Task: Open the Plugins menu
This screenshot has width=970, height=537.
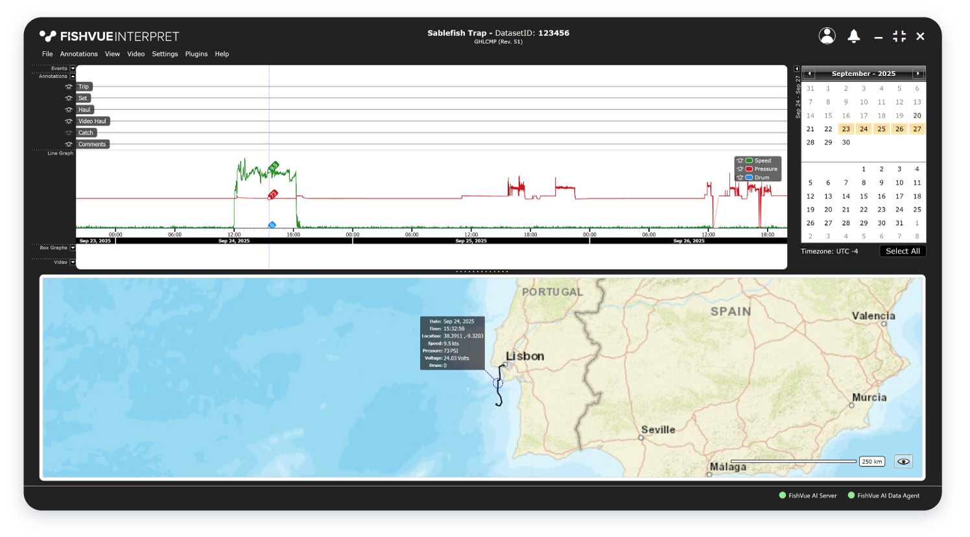Action: pyautogui.click(x=196, y=54)
